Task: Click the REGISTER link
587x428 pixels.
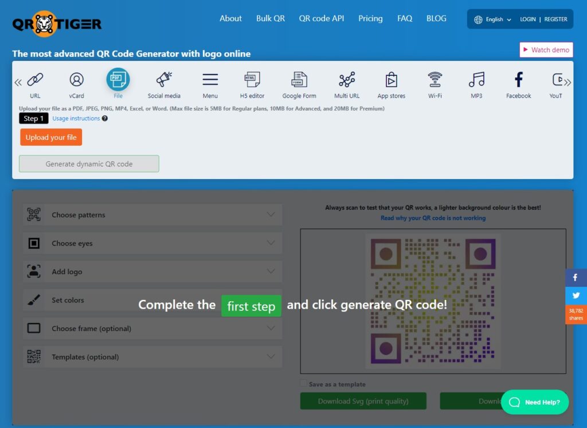Action: click(555, 19)
